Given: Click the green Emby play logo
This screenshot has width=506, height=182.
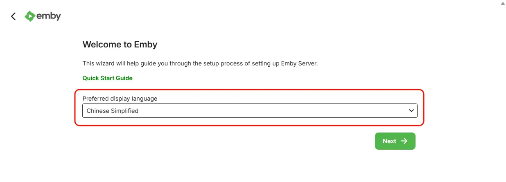Looking at the screenshot, I should click(29, 16).
